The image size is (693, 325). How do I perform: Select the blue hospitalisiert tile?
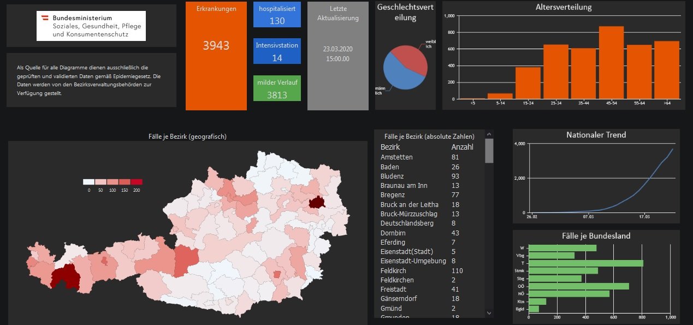[x=277, y=15]
